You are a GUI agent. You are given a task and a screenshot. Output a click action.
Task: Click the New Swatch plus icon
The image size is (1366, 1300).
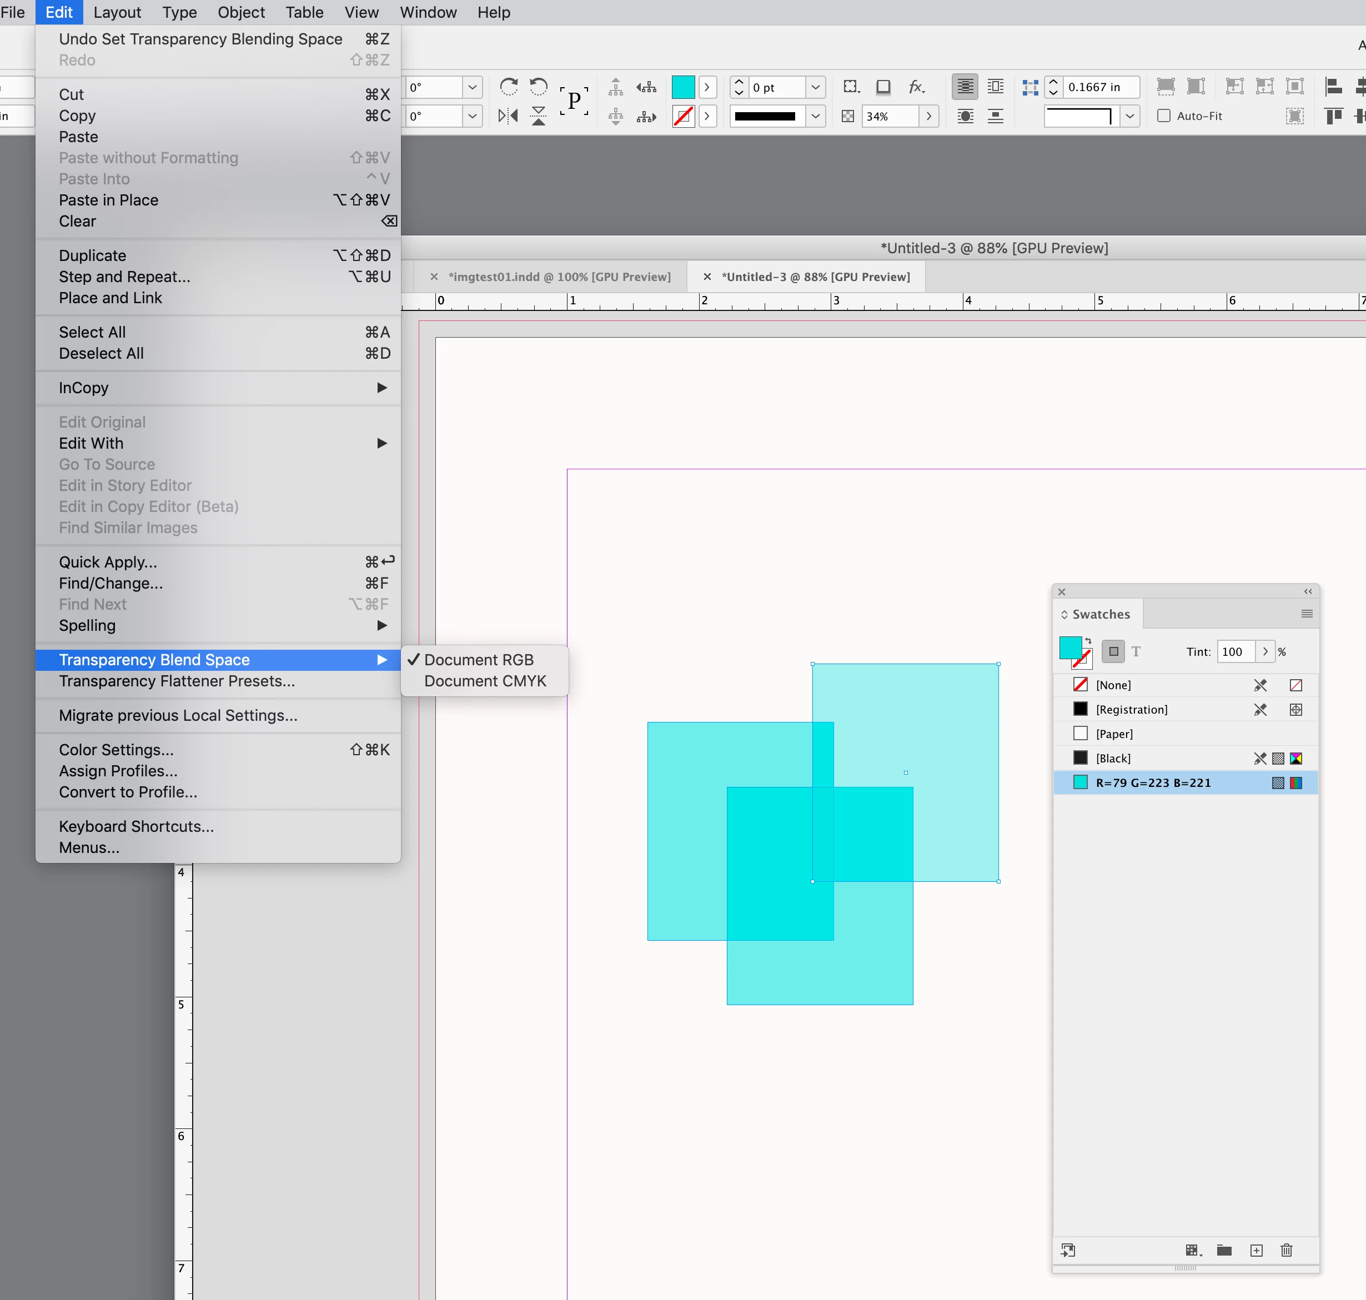pyautogui.click(x=1257, y=1250)
